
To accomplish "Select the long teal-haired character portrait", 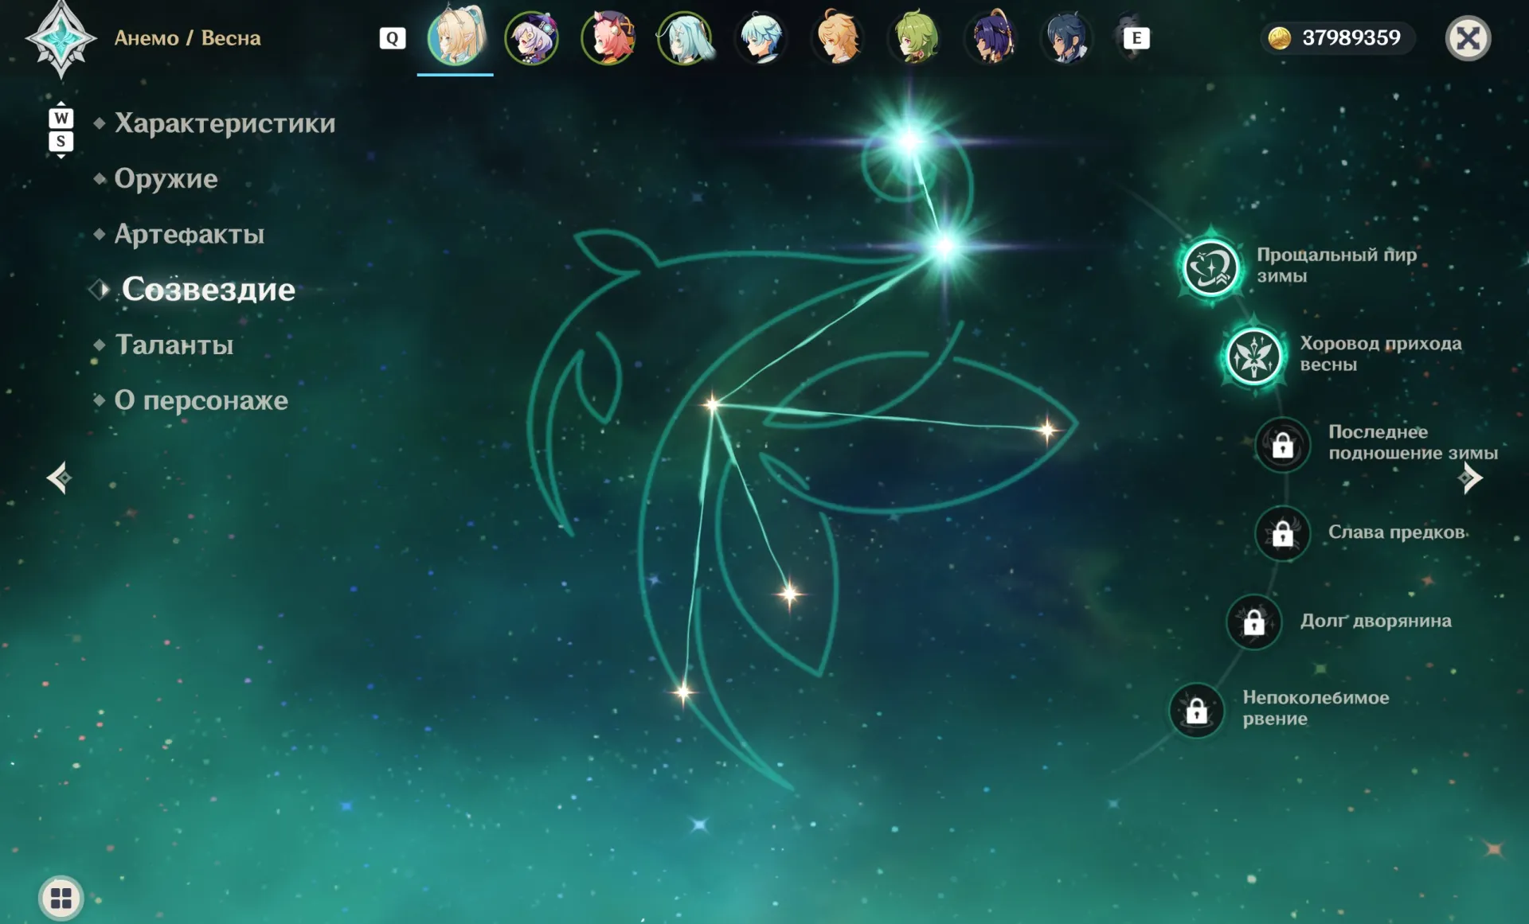I will [x=685, y=37].
